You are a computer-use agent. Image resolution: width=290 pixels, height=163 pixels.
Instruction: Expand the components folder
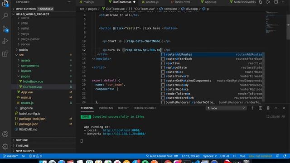30,66
